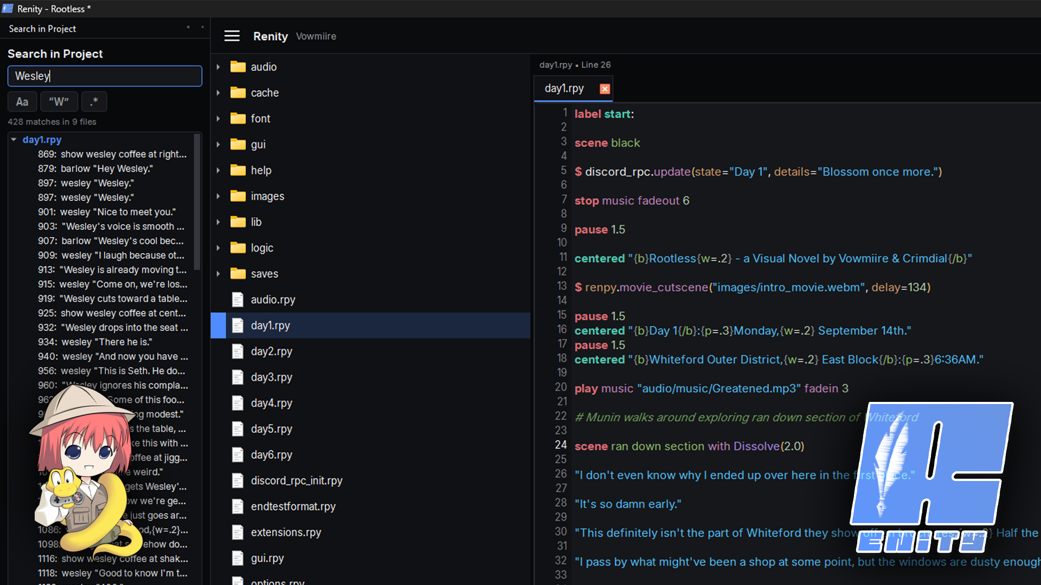The height and width of the screenshot is (585, 1041).
Task: Click the gui.rpy file icon
Action: point(237,558)
